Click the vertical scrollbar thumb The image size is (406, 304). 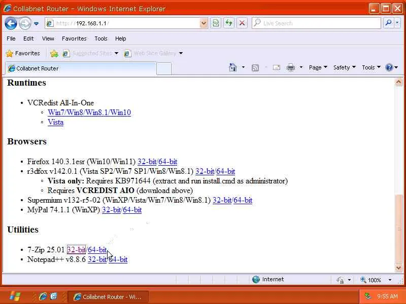point(399,229)
